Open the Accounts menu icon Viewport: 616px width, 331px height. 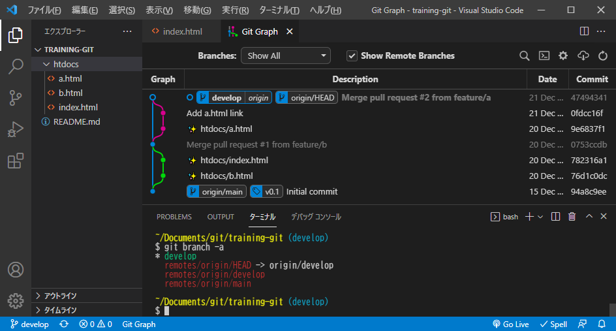click(15, 270)
